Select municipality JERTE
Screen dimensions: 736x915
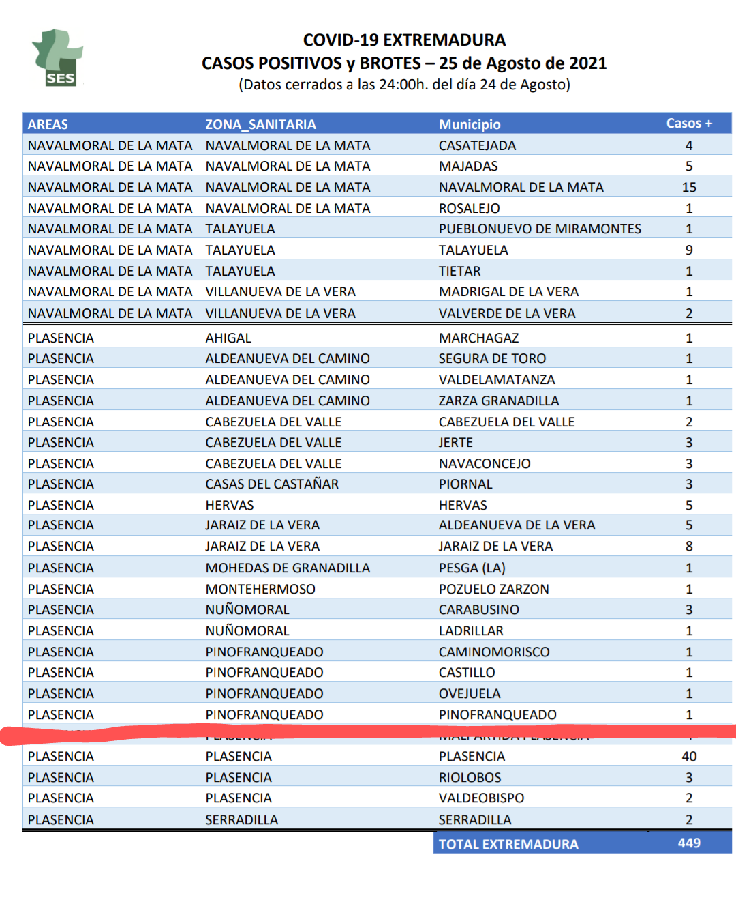point(455,442)
